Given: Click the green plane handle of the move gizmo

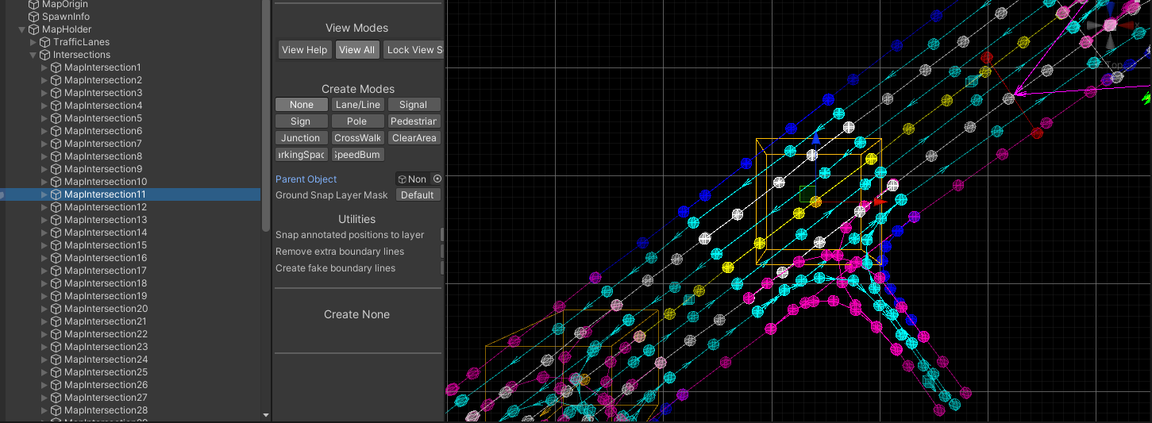Looking at the screenshot, I should pos(807,194).
